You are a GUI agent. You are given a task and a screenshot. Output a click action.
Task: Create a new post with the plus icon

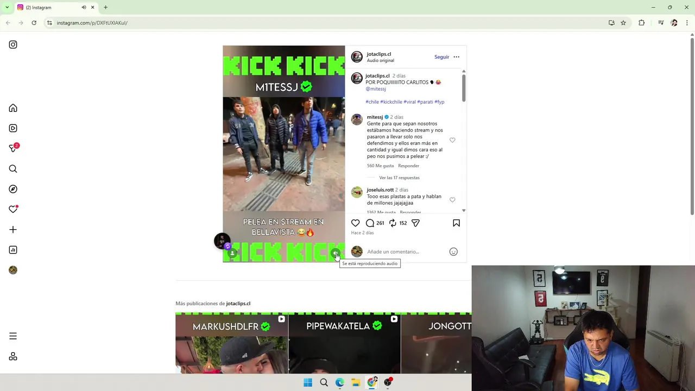tap(13, 230)
